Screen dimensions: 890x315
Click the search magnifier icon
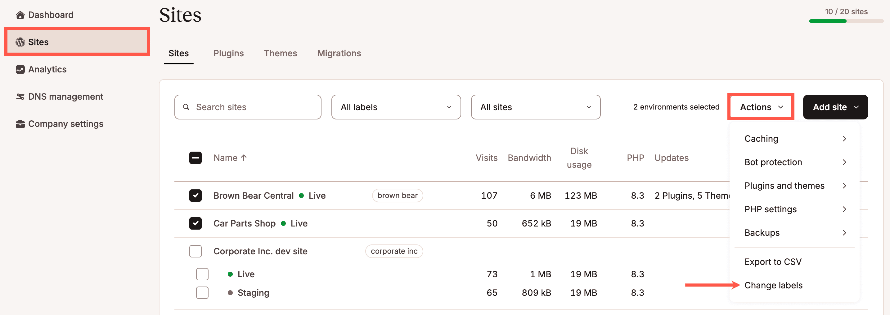(x=186, y=107)
